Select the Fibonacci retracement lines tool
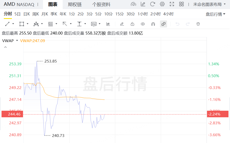230x143 pixels. coord(51,24)
